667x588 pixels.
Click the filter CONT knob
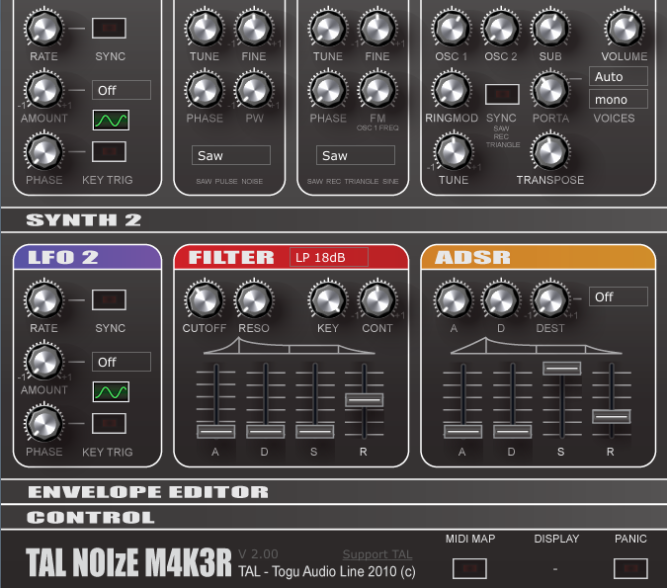(x=377, y=300)
